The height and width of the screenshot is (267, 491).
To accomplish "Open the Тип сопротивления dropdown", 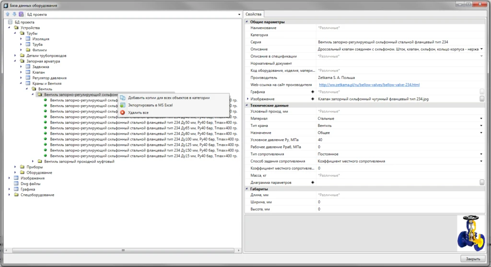I will (481, 154).
